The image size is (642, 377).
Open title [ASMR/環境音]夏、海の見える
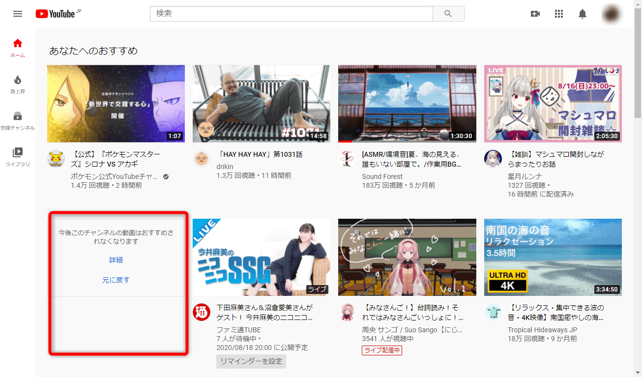coord(412,159)
